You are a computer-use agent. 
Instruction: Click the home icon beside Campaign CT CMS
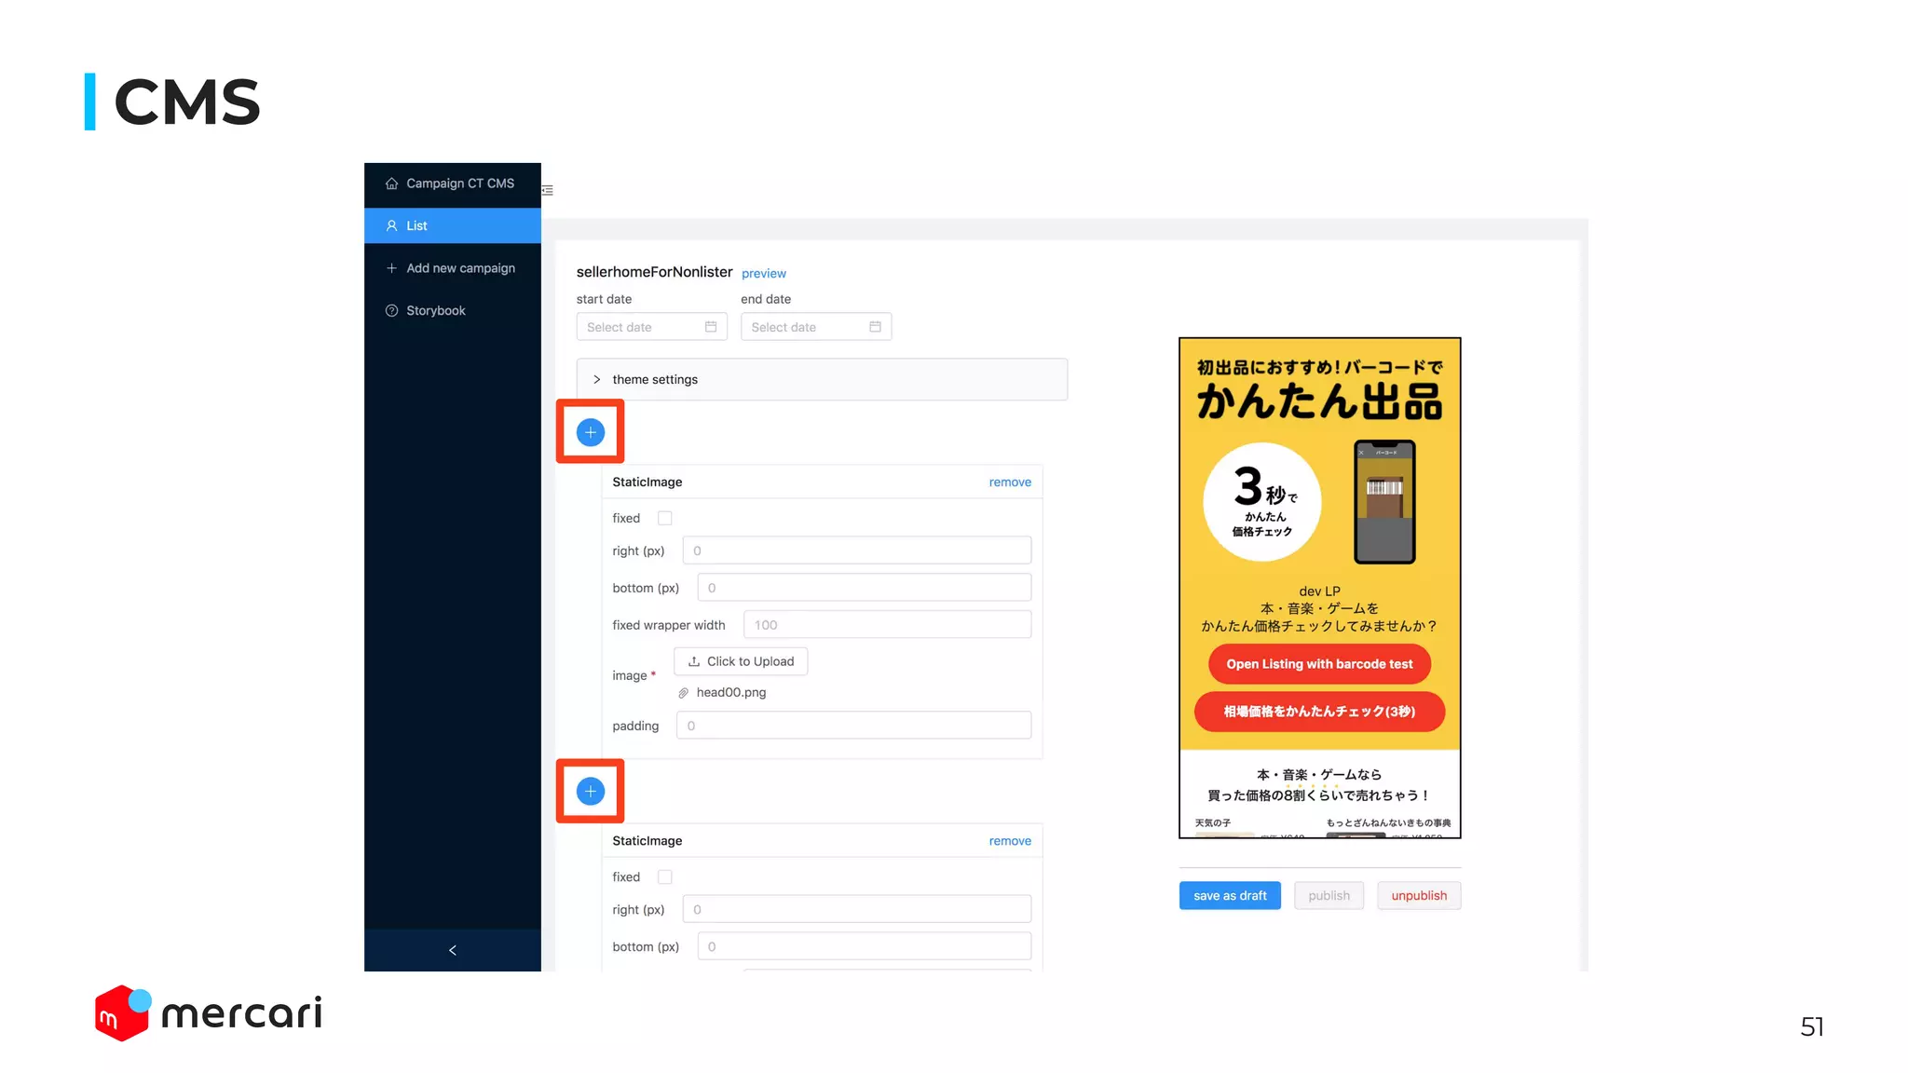(x=392, y=183)
